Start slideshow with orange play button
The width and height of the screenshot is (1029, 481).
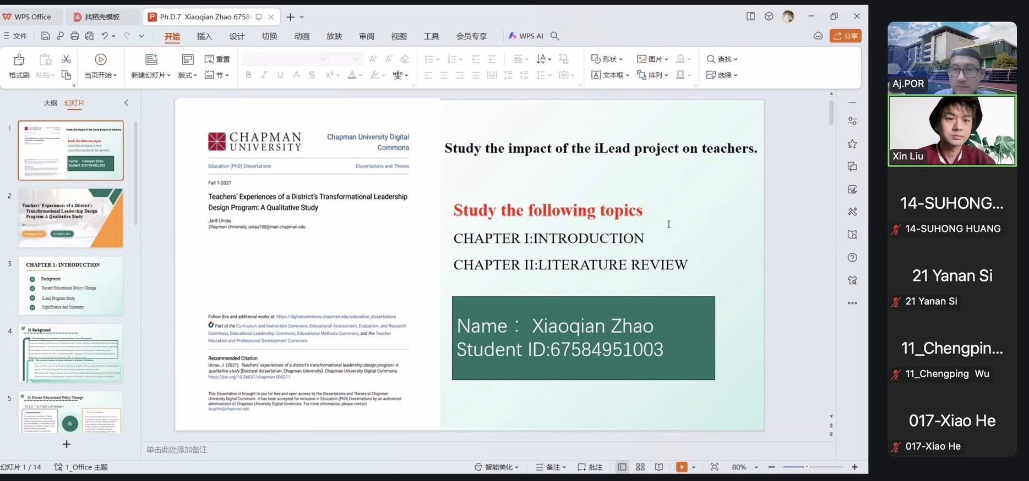682,467
